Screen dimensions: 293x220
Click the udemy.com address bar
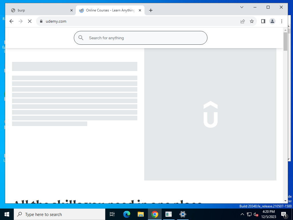[x=146, y=21]
